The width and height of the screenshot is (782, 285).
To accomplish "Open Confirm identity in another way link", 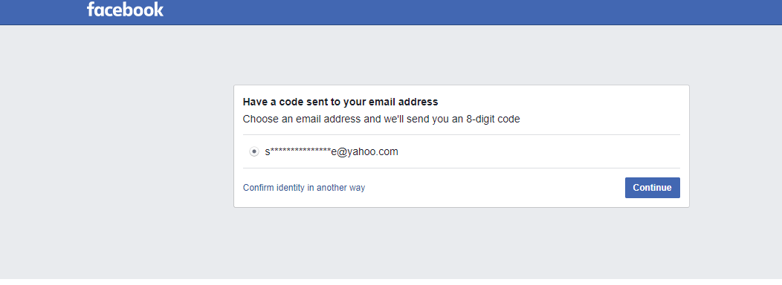I will (x=304, y=188).
